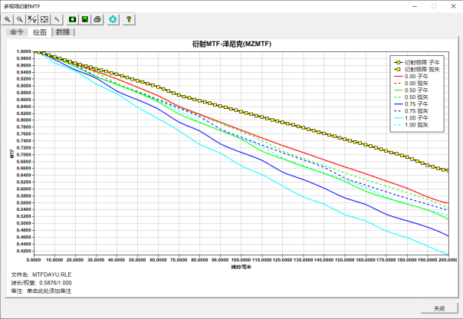The width and height of the screenshot is (463, 319).
Task: Click legend entry 0.00 子午
Action: point(412,76)
